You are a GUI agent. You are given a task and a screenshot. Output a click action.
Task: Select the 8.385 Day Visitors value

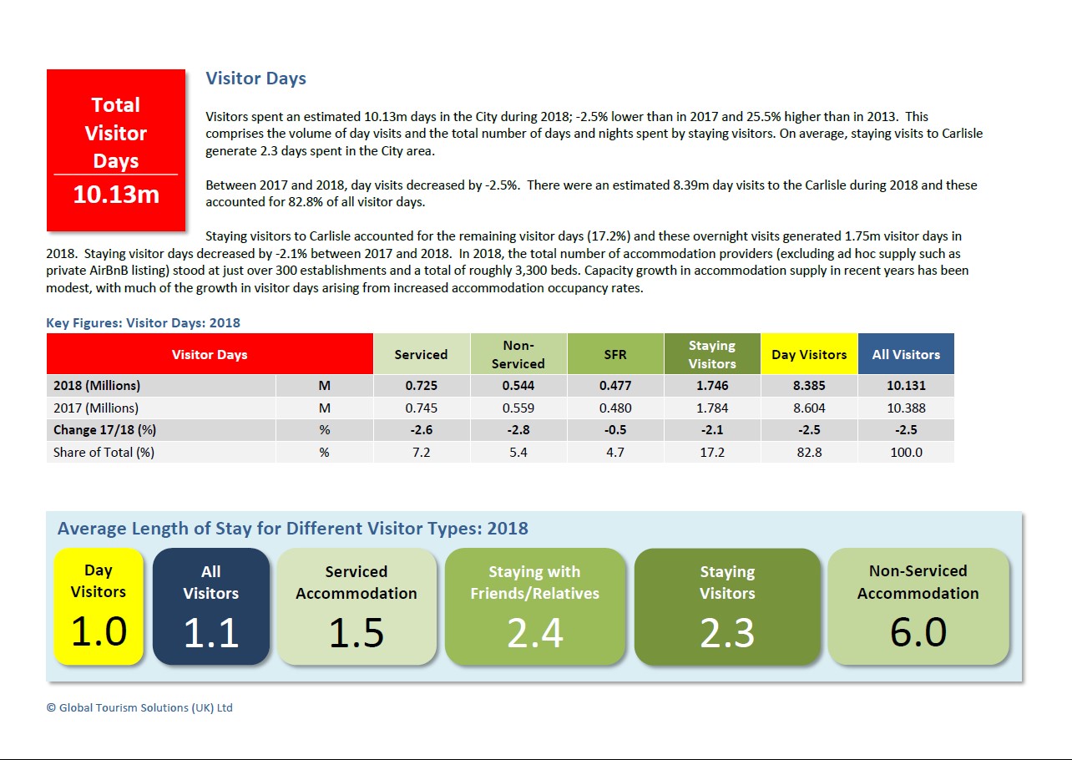(x=808, y=386)
